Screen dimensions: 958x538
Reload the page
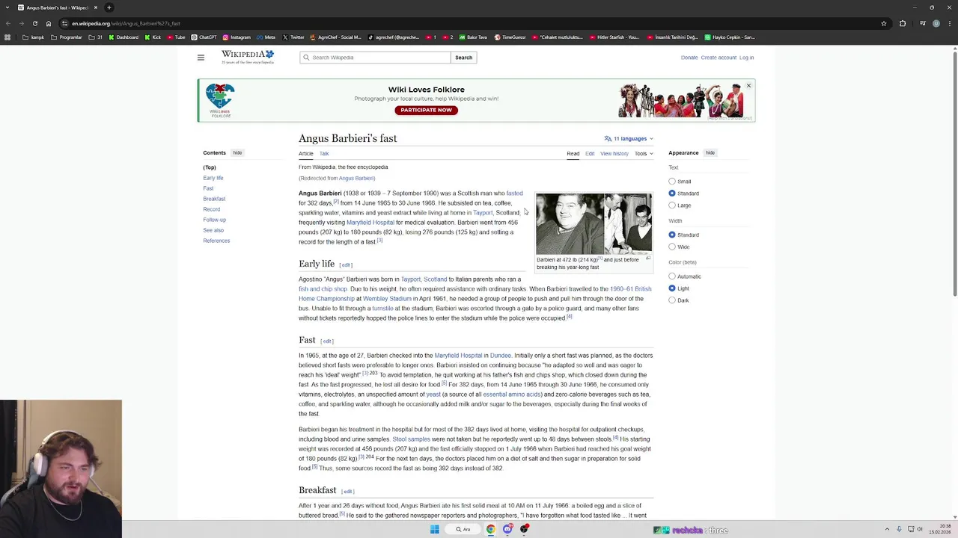[34, 23]
